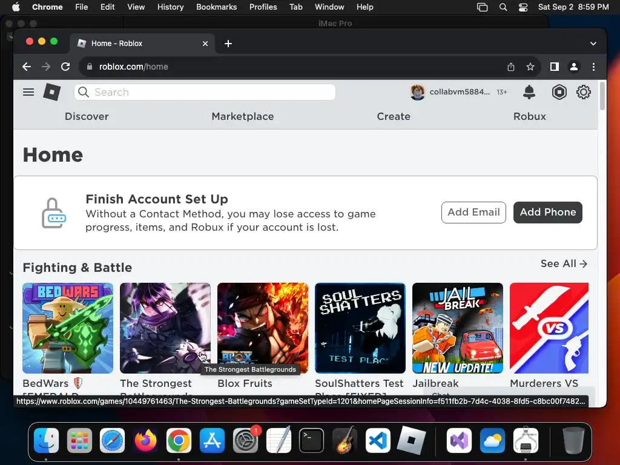The image size is (620, 465).
Task: Open System Settings in the dock
Action: click(x=245, y=441)
